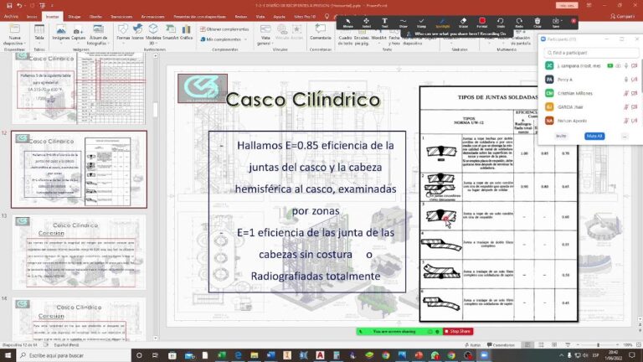The height and width of the screenshot is (362, 643).
Task: Select the Mouse tool in Zoom annotation bar
Action: (347, 23)
